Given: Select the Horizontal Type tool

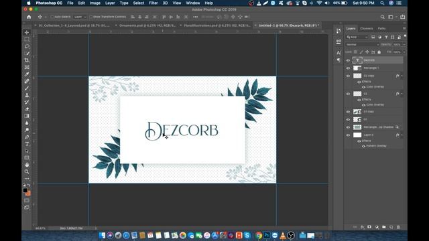Looking at the screenshot, I should 27,144.
